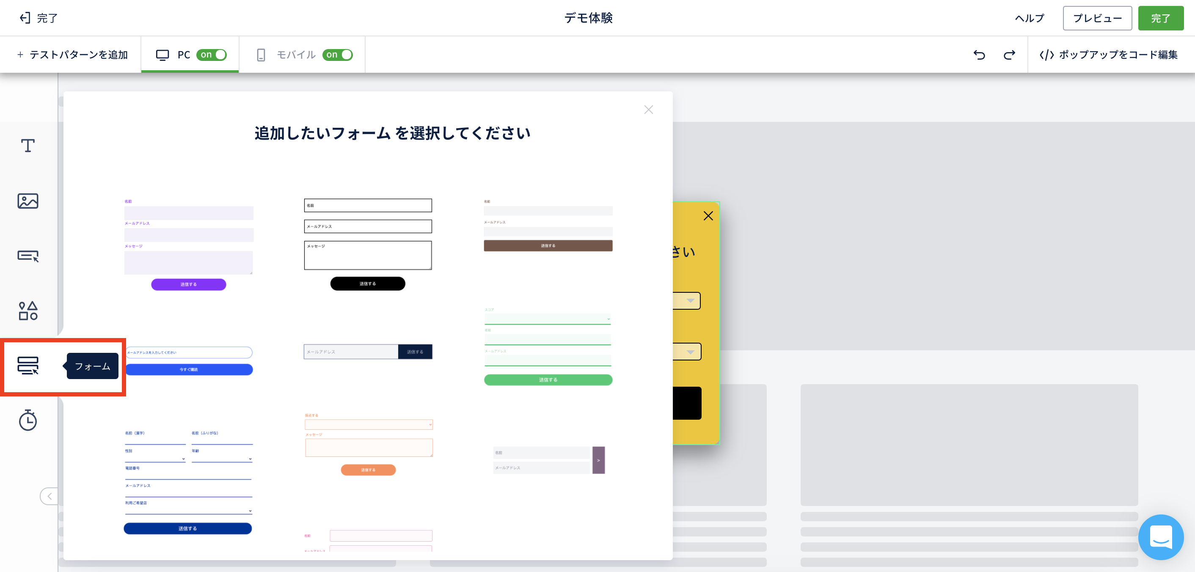Close the yellow popup preview
Image resolution: width=1195 pixels, height=572 pixels.
point(708,216)
